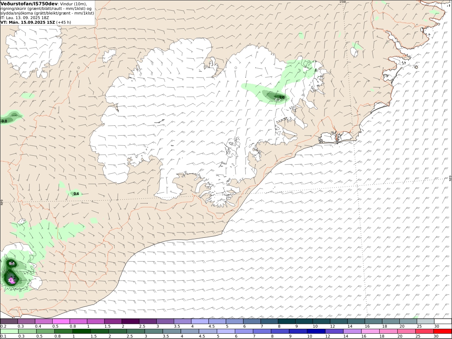Click the white swatch ending the upper snow legend
452x339 pixels.
pos(443,321)
